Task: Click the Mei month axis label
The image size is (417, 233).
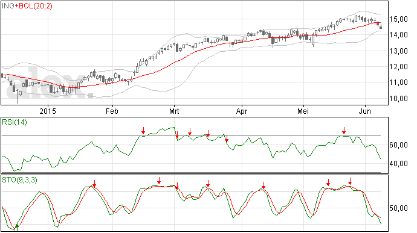Action: click(303, 111)
